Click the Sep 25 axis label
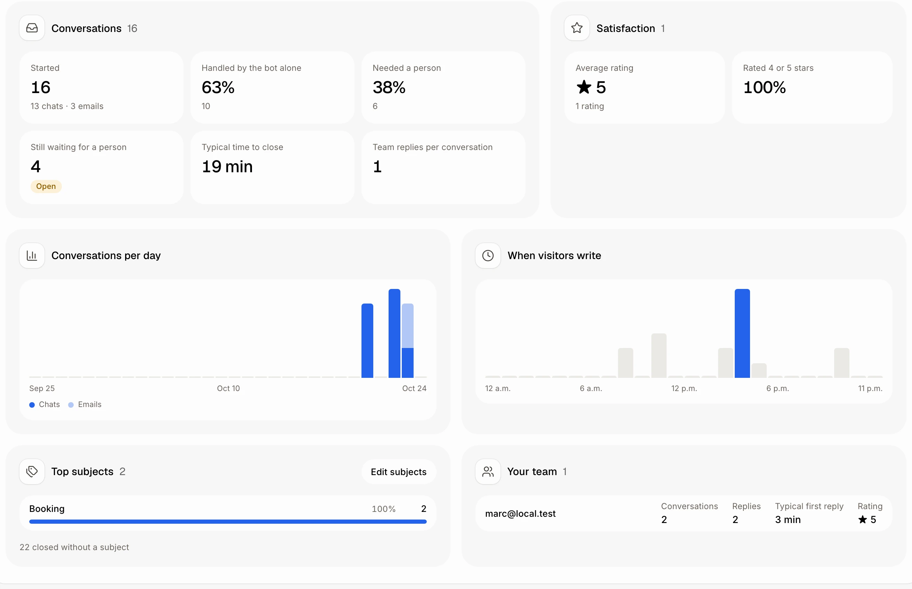Image resolution: width=912 pixels, height=589 pixels. coord(42,388)
